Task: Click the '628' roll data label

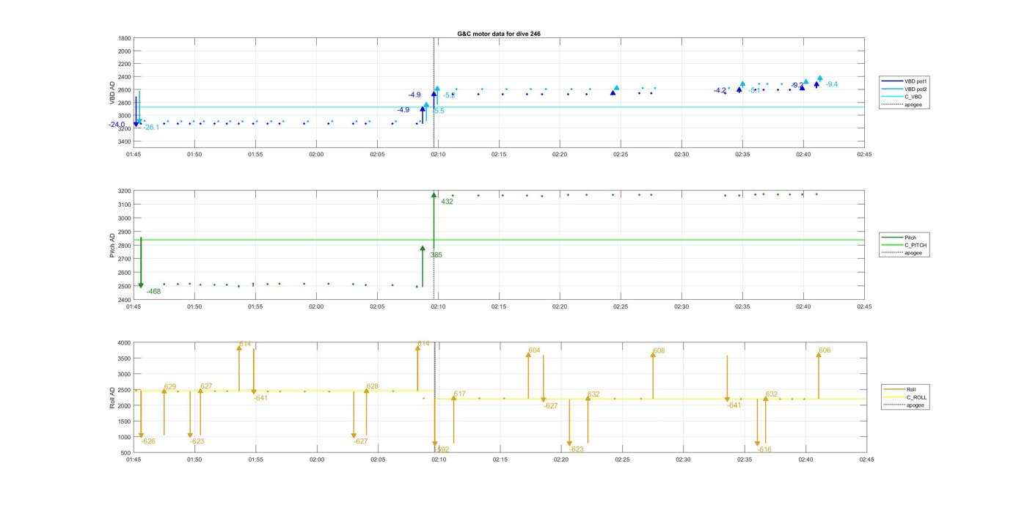Action: (x=373, y=386)
